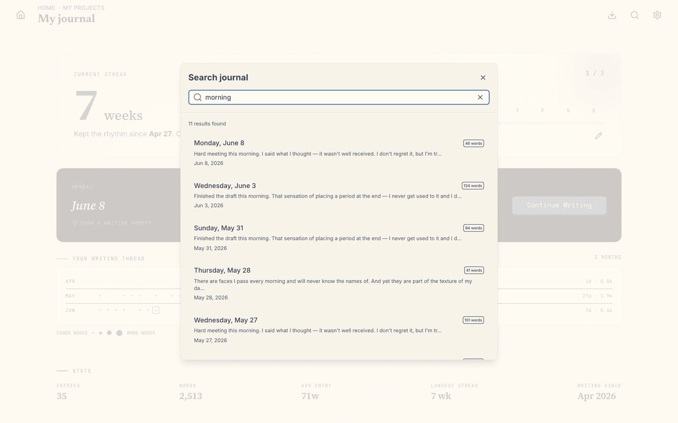Image resolution: width=678 pixels, height=423 pixels.
Task: Click the 'Apr 2026' writing since stat
Action: [x=597, y=396]
